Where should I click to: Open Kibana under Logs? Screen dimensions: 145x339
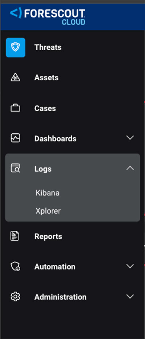[47, 193]
